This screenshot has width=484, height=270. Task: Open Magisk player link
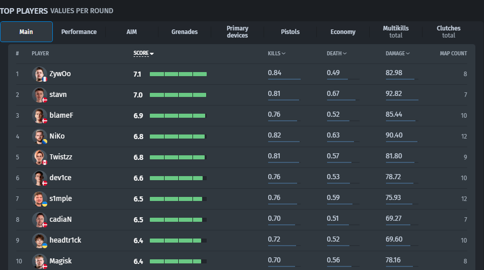(x=60, y=261)
